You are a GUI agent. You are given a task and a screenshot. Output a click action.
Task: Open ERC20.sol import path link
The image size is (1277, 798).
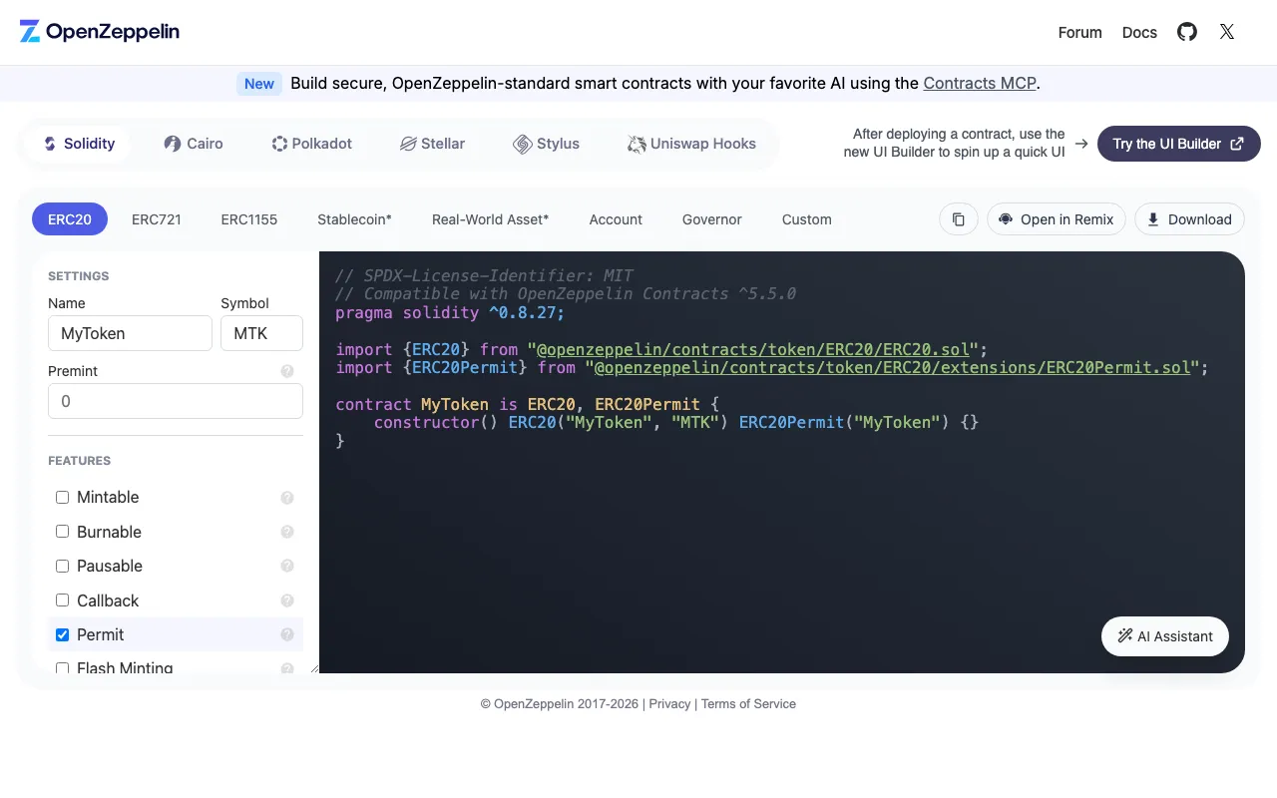click(x=753, y=349)
